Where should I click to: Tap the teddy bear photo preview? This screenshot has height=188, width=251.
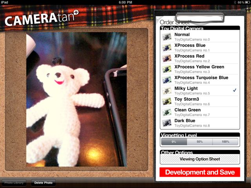click(x=76, y=99)
